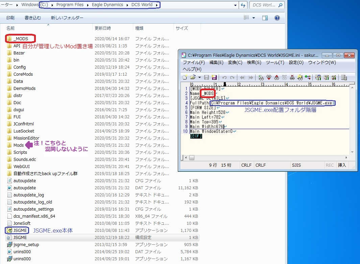The height and width of the screenshot is (264, 360).
Task: Click the jump history forward arrow icon
Action: pos(251,77)
